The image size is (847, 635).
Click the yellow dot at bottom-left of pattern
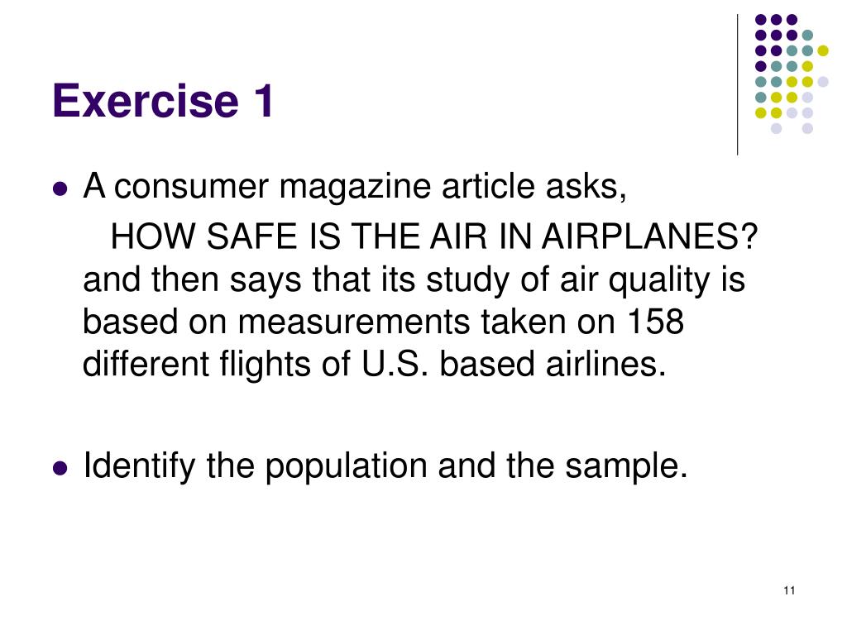coord(761,112)
